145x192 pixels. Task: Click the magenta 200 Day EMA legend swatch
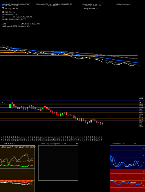pos(3,12)
